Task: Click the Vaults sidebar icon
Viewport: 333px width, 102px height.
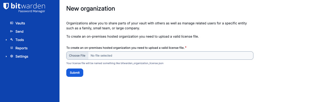Action: pos(11,23)
